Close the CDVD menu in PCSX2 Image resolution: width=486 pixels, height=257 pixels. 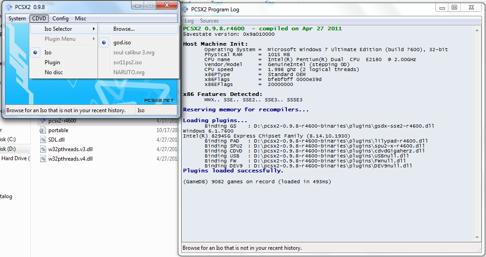tap(39, 19)
